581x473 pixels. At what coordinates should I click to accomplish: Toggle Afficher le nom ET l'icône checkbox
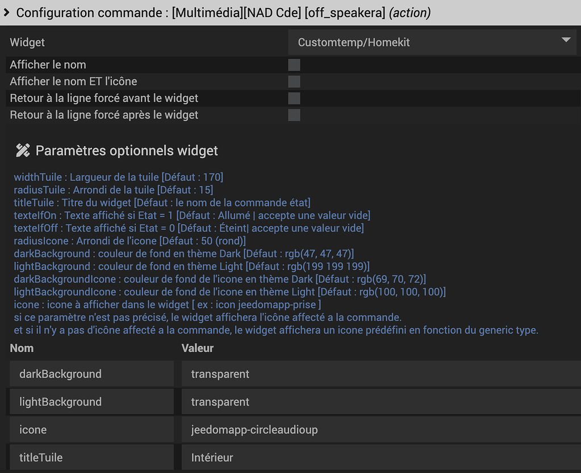(294, 82)
